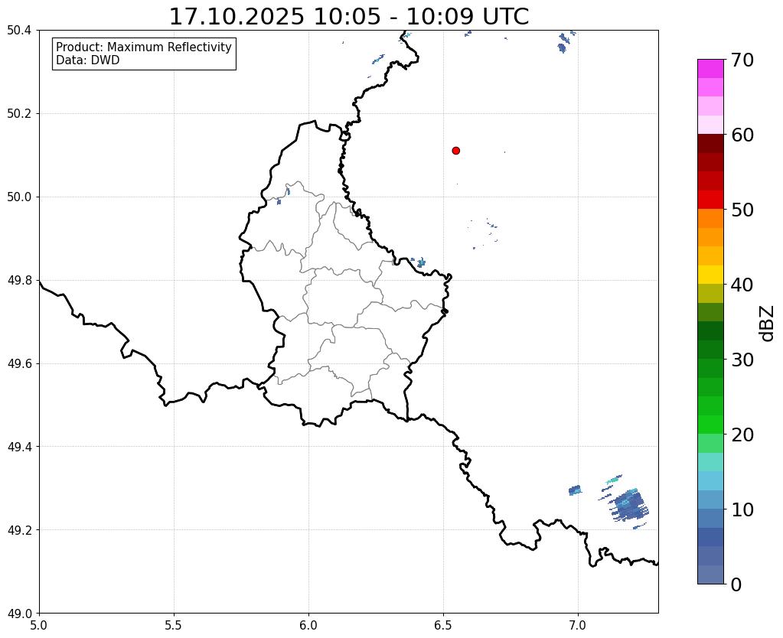783x638 pixels.
Task: Click latitude axis label 49.2
Action: point(19,530)
